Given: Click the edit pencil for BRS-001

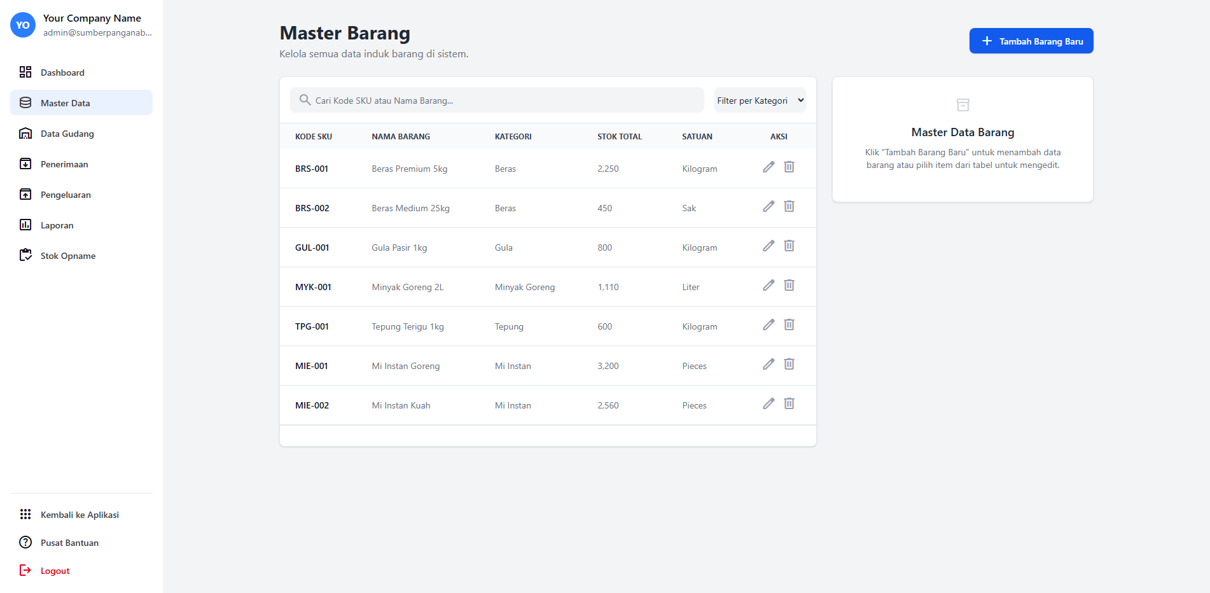Looking at the screenshot, I should (768, 167).
